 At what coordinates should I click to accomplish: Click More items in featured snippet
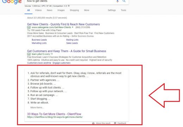click(37, 108)
